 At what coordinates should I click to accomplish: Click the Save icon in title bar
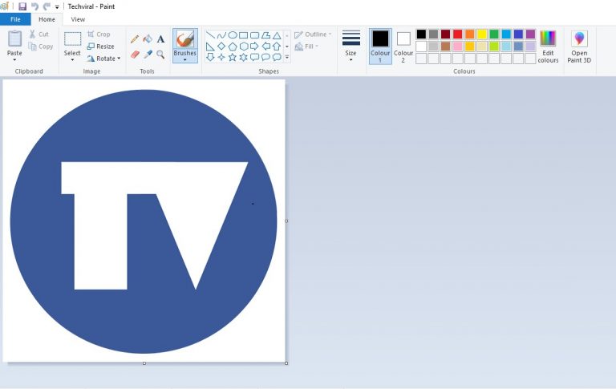[22, 6]
